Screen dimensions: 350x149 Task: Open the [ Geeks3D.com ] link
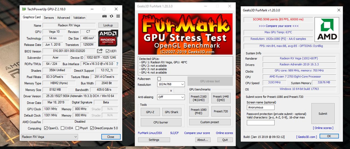click(x=307, y=137)
